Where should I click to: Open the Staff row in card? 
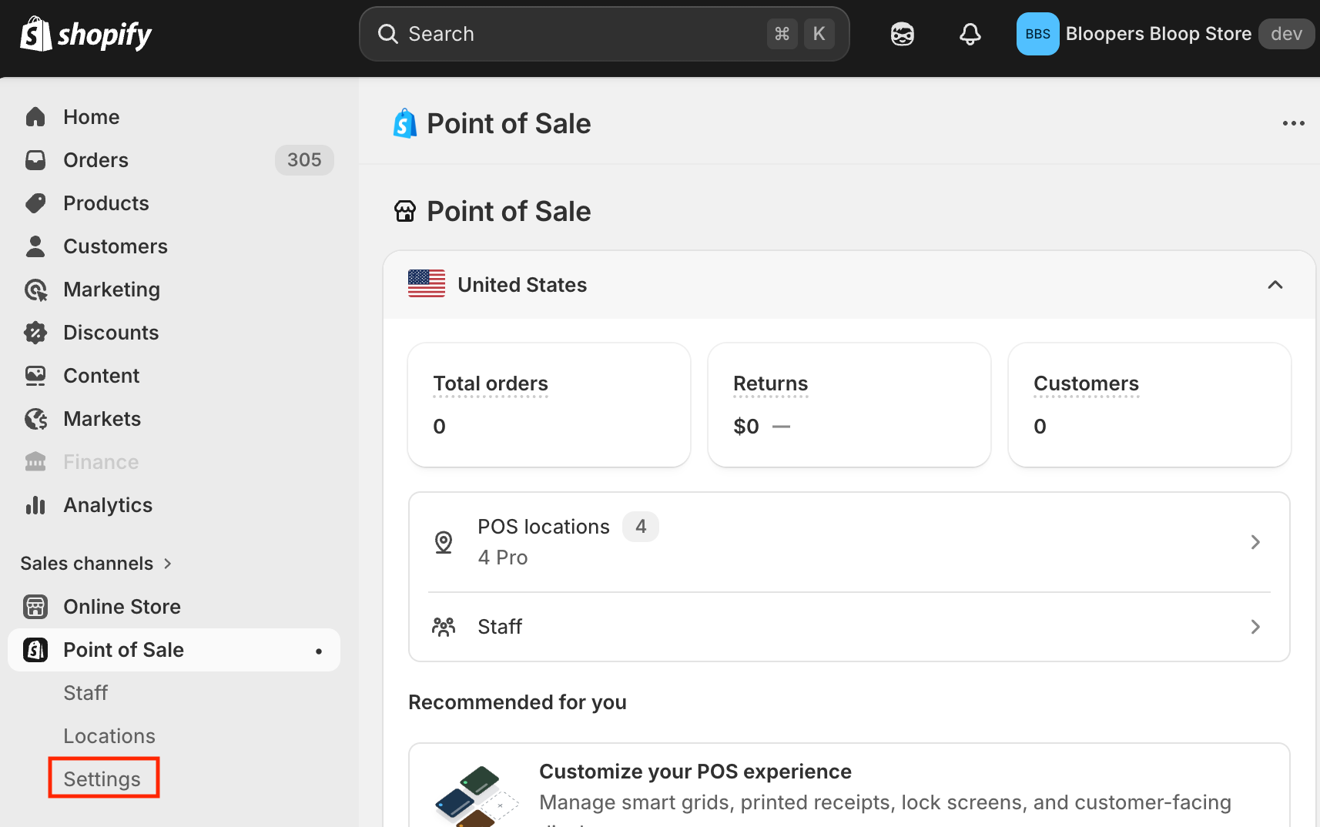848,627
